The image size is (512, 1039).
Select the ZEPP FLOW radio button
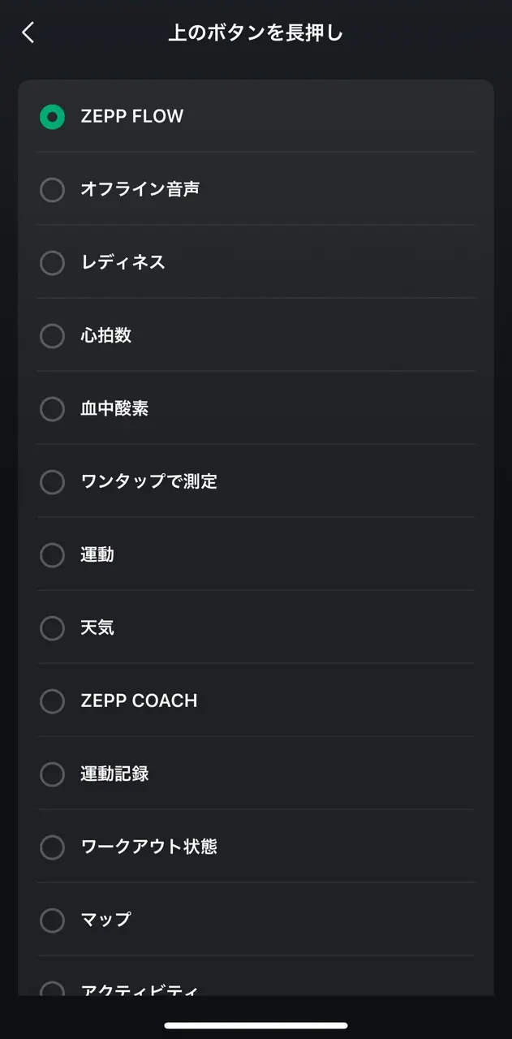(52, 117)
